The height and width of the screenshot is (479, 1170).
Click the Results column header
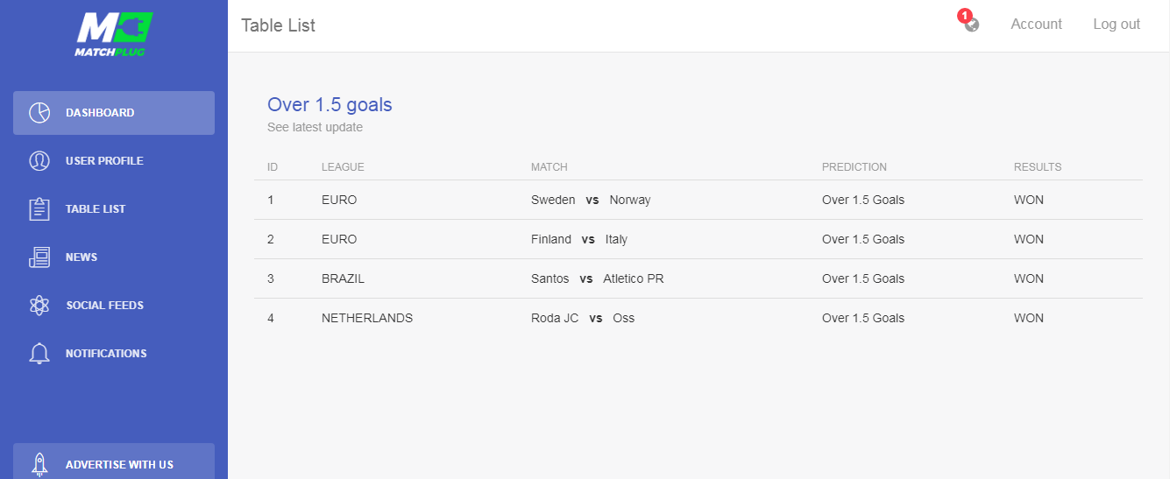[x=1038, y=167]
